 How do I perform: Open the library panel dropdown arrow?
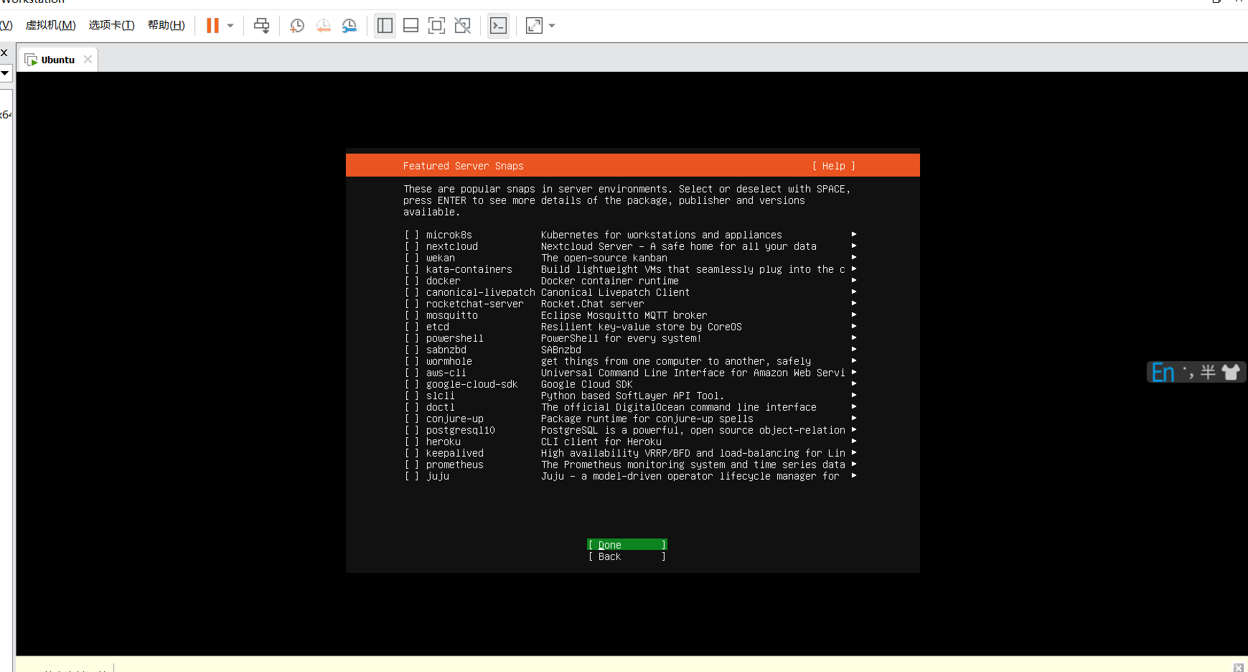click(4, 73)
